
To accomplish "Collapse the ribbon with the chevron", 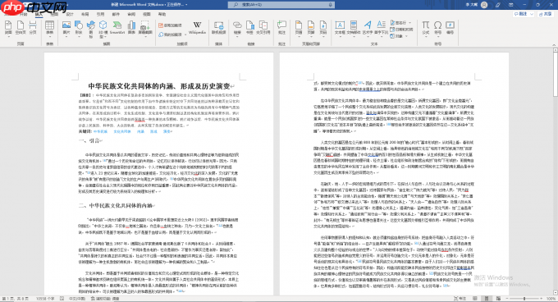I will [x=554, y=45].
